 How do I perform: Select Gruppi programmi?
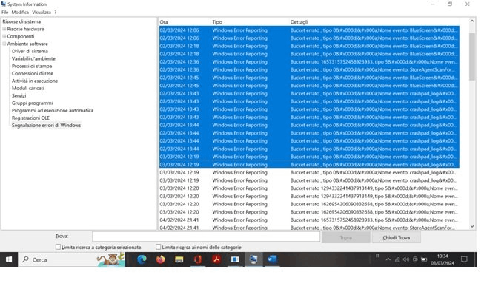(x=32, y=103)
